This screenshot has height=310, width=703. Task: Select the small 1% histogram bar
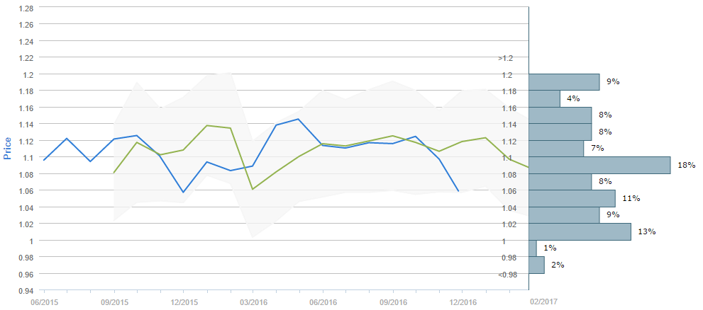[533, 248]
